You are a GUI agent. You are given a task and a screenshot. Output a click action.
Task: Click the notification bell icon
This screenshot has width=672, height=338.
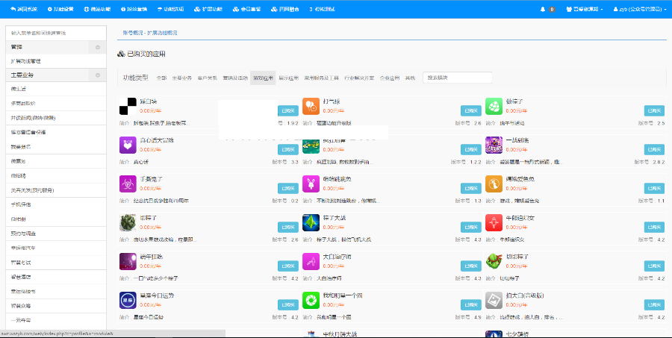pyautogui.click(x=543, y=9)
